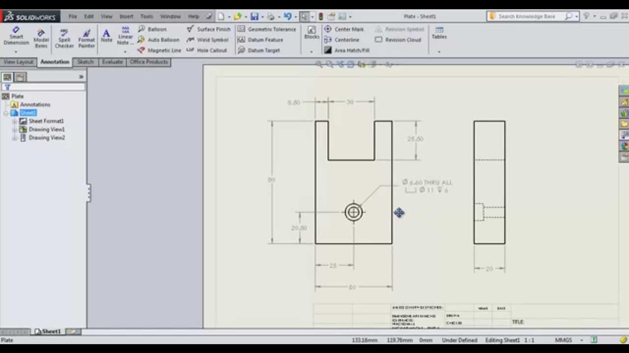The height and width of the screenshot is (353, 629).
Task: Click the status bar rebuild icon beside MMGS
Action: click(594, 340)
